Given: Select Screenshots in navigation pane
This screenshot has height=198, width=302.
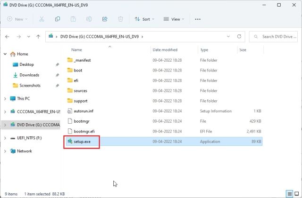Looking at the screenshot, I should click(30, 86).
